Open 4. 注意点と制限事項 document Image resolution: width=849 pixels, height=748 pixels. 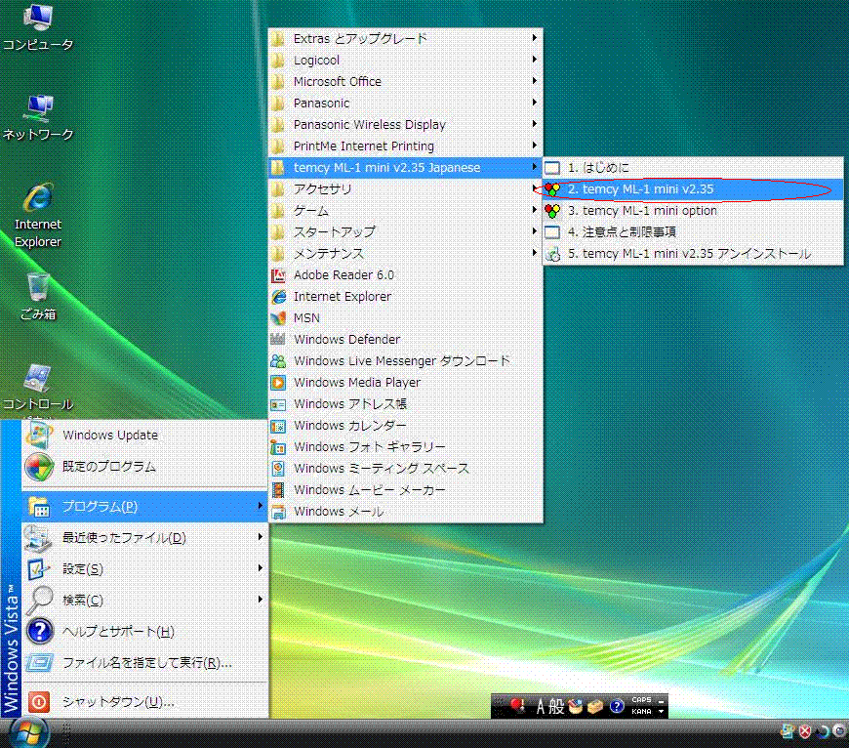click(693, 232)
